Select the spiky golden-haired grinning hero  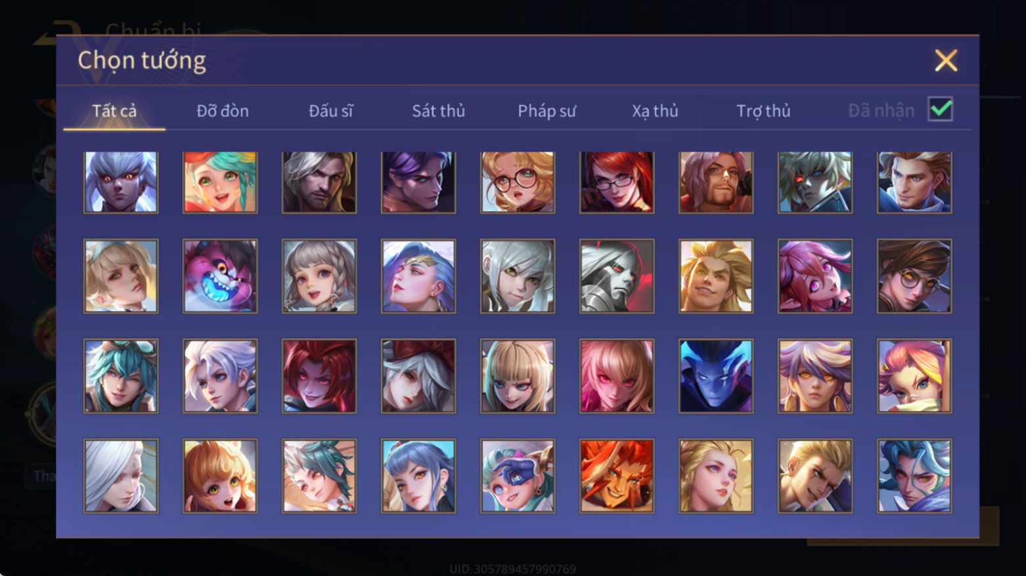click(x=716, y=276)
